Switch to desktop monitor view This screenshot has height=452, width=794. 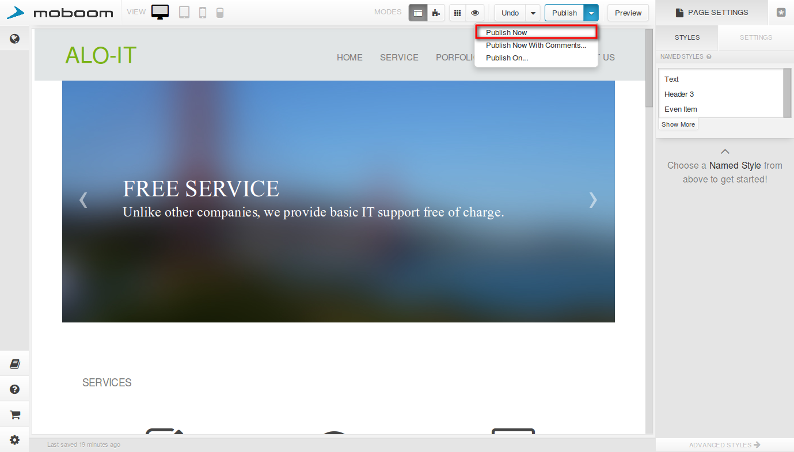160,12
